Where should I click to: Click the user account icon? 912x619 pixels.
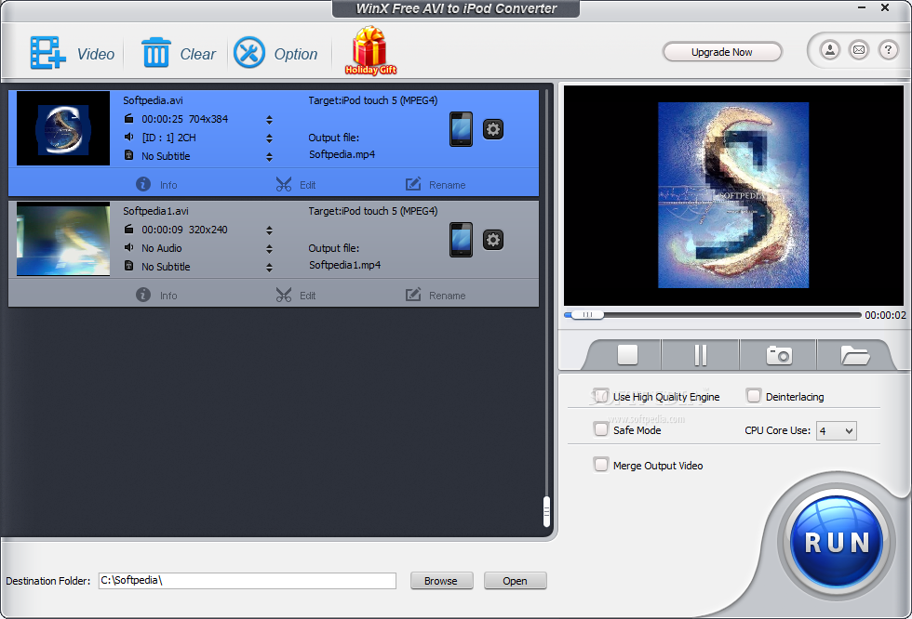click(x=830, y=50)
